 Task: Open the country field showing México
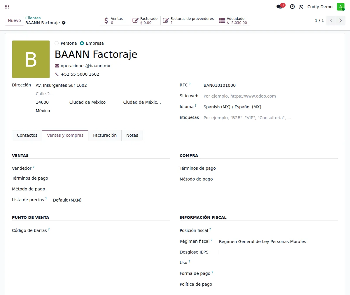(x=98, y=111)
